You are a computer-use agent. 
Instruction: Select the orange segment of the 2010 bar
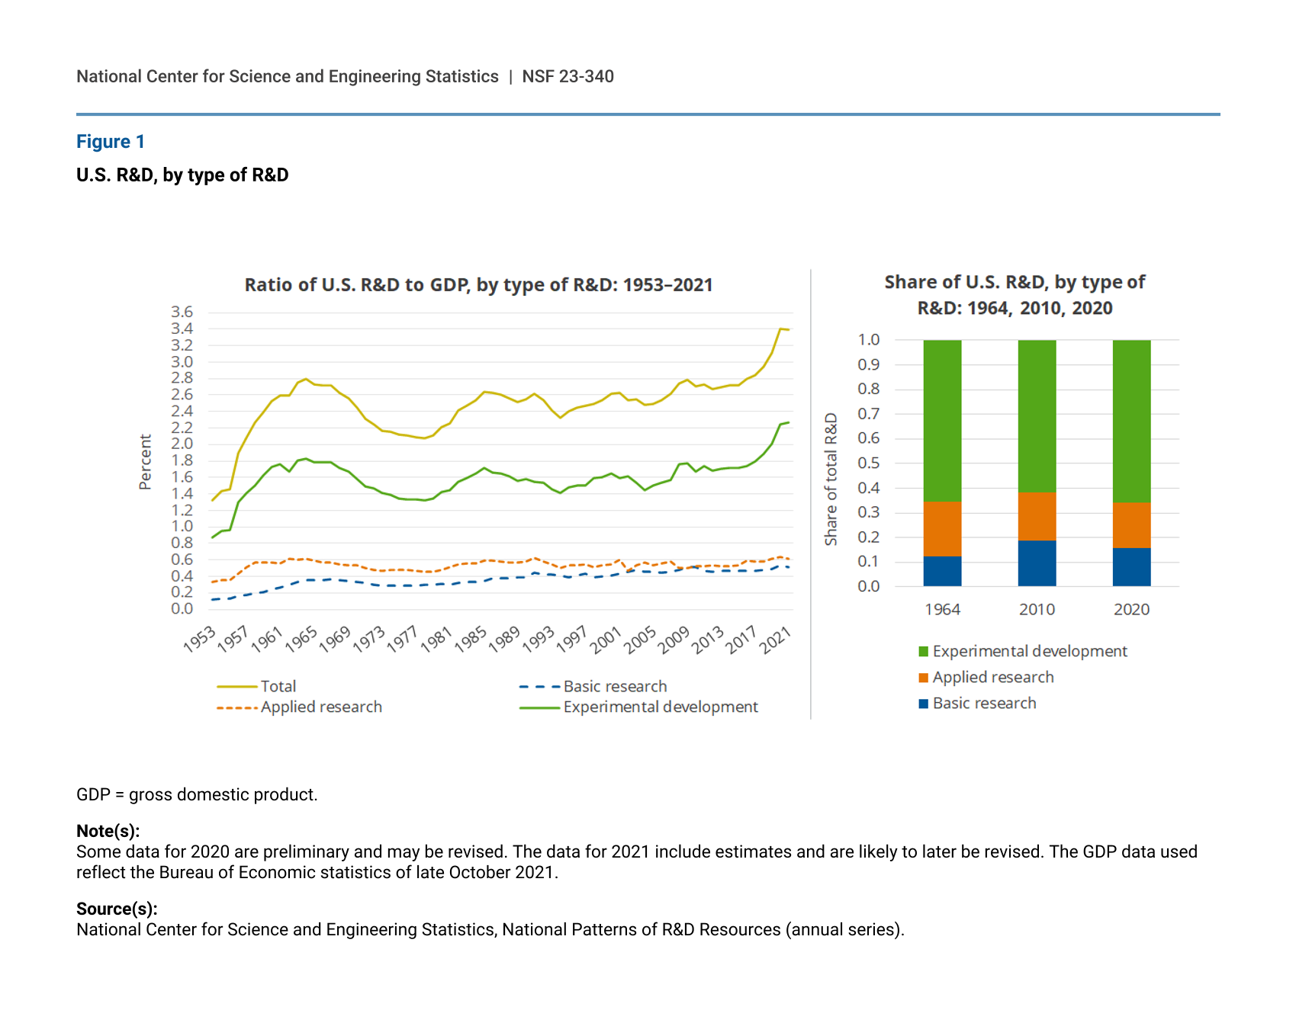(x=1037, y=516)
